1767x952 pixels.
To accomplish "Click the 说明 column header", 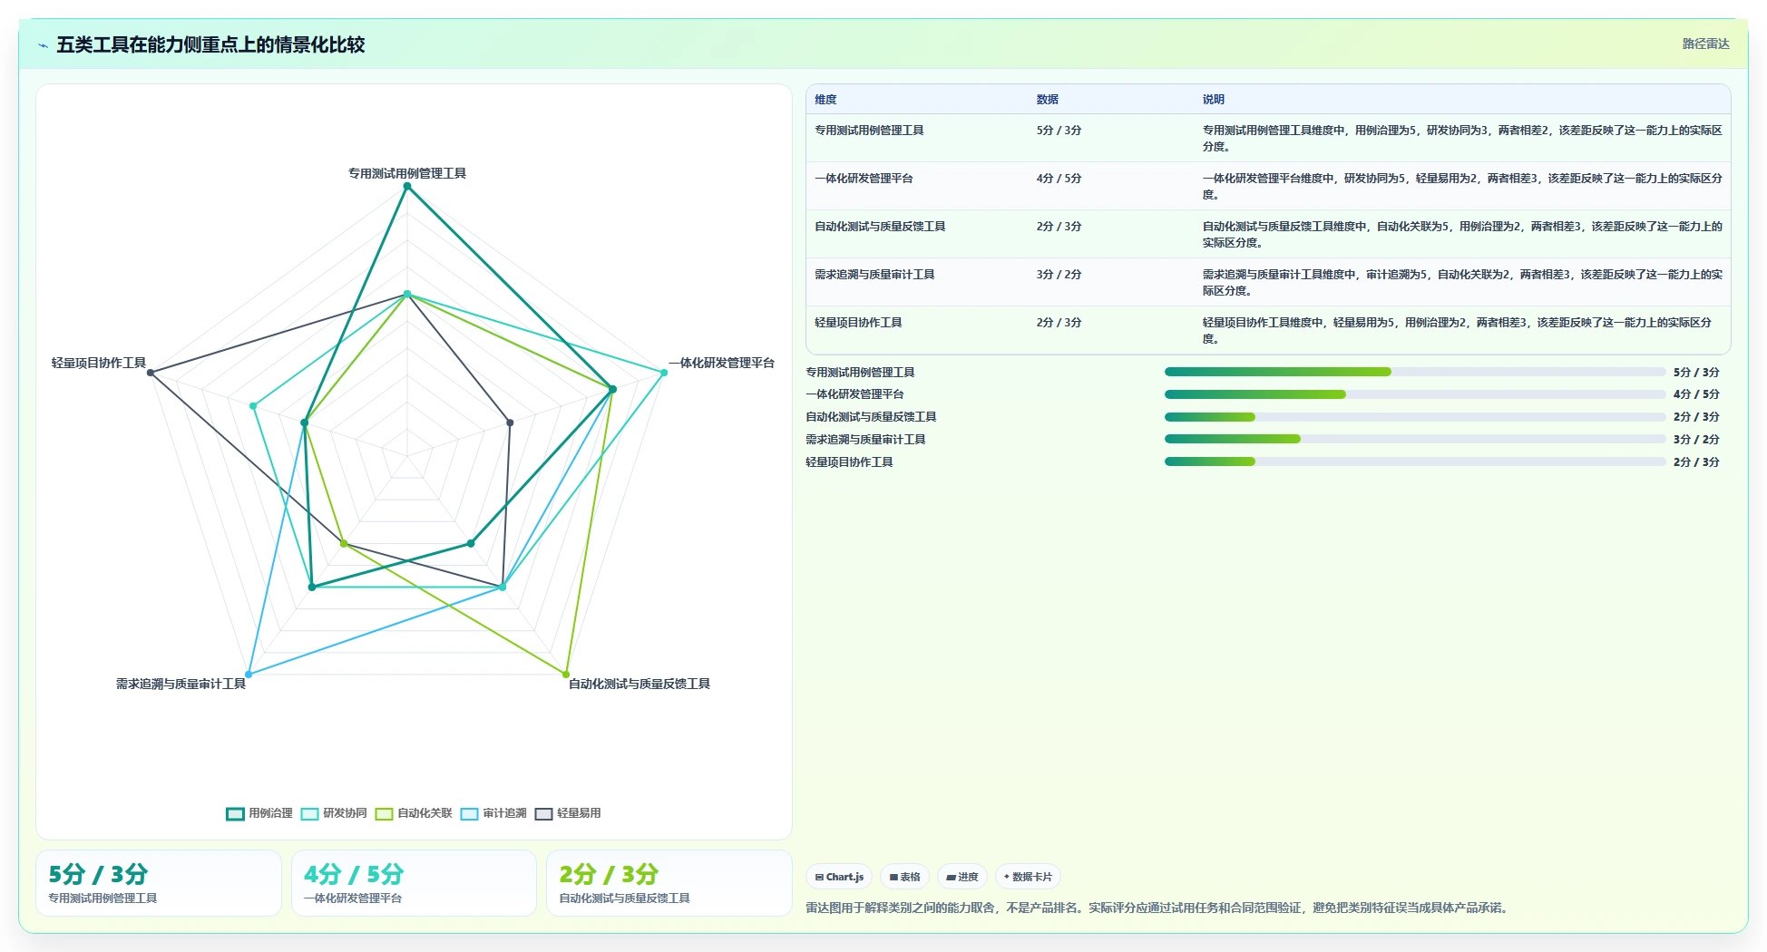I will (1214, 100).
